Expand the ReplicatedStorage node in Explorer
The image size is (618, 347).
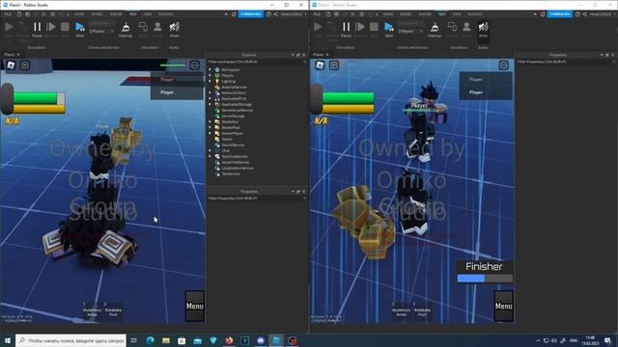point(211,105)
